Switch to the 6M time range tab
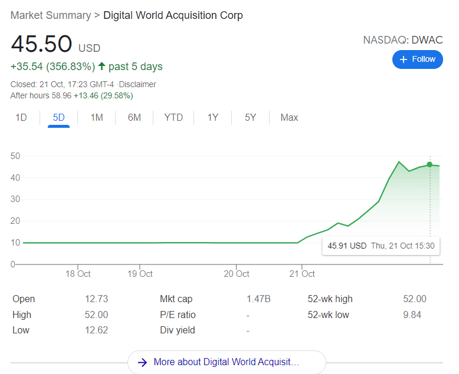Screen dimensions: 459x374 pos(135,117)
